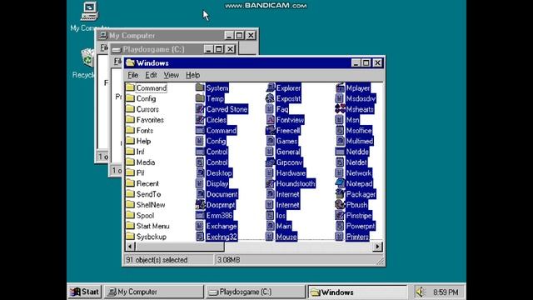This screenshot has height=300, width=533.
Task: Select the Fonts folder icon
Action: [130, 130]
